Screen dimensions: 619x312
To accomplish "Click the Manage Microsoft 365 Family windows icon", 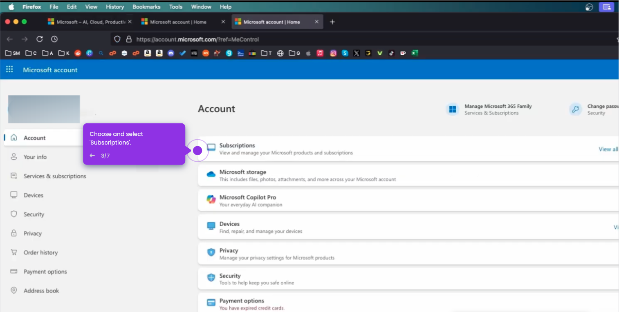I will point(453,109).
